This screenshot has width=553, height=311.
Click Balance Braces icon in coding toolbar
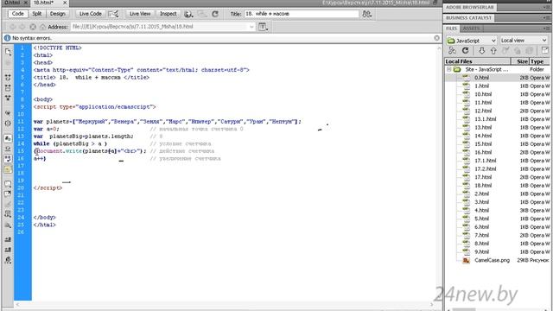point(8,124)
